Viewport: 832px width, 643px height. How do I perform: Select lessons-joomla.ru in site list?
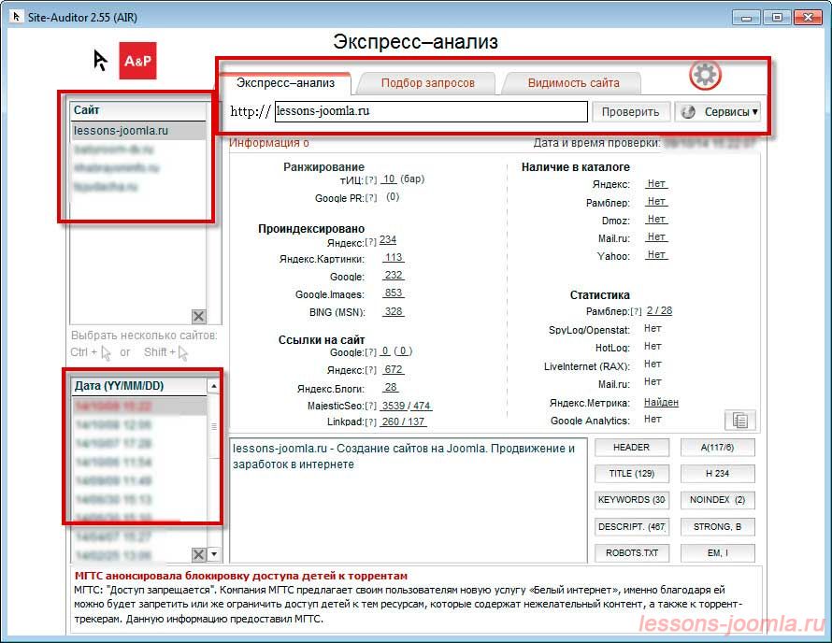click(138, 131)
